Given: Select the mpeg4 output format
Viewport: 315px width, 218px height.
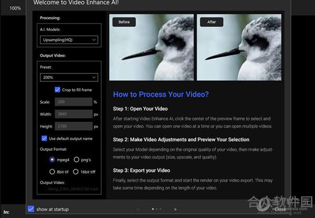Looking at the screenshot, I should (x=52, y=160).
